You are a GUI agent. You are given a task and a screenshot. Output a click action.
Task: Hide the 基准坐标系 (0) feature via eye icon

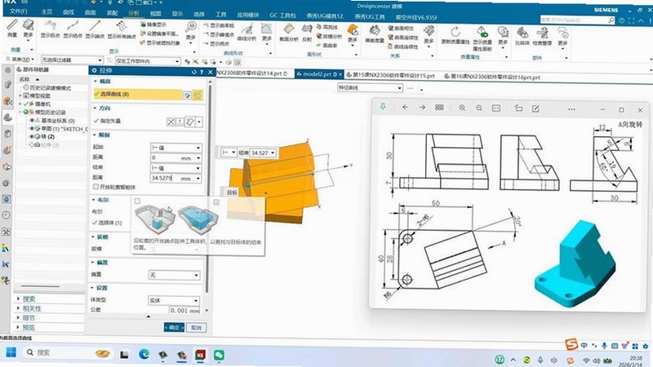click(x=32, y=120)
